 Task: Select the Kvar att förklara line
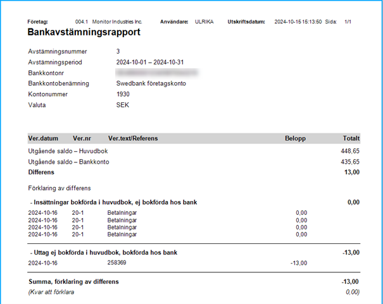tap(194, 292)
